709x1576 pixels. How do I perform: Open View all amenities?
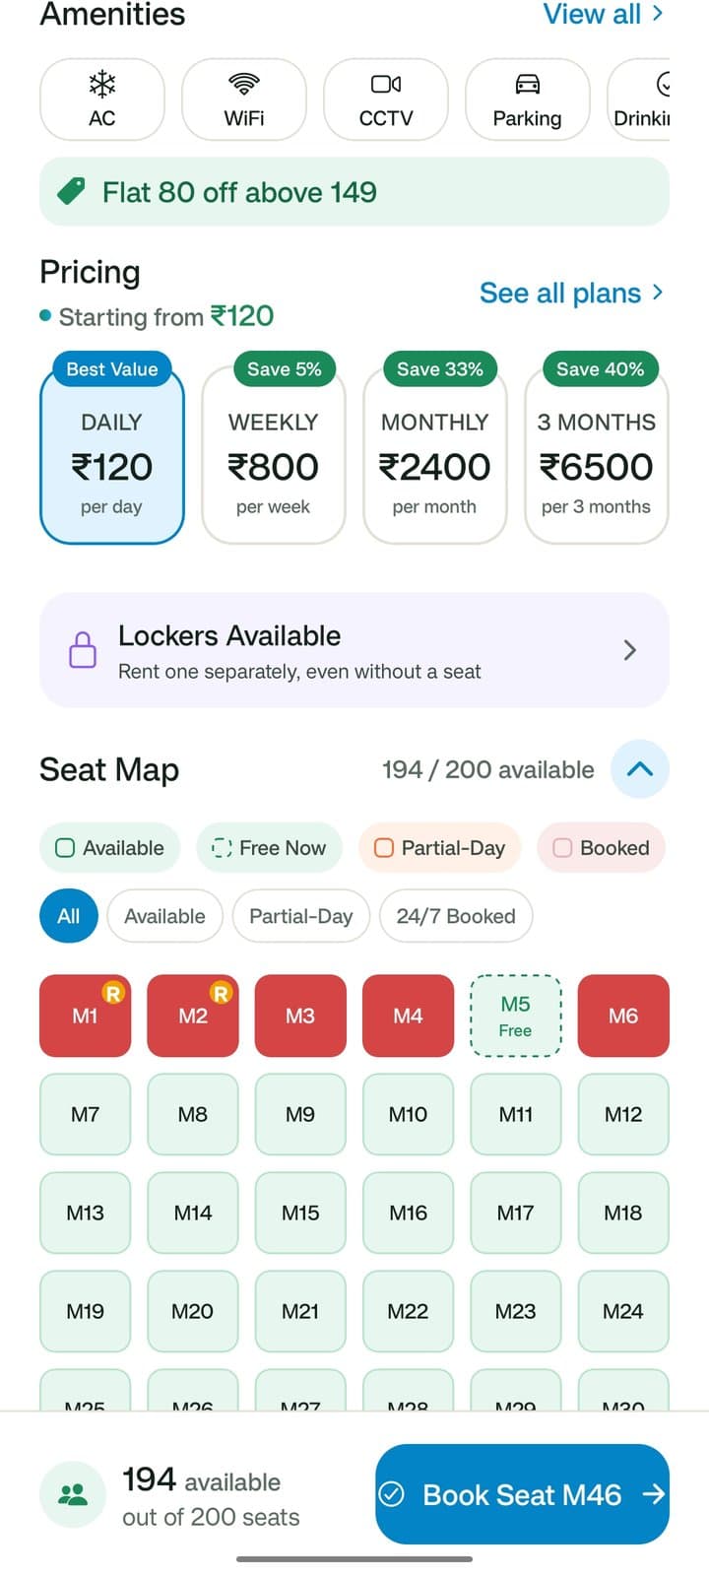pyautogui.click(x=603, y=14)
